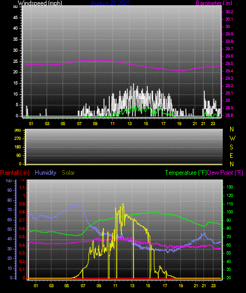Click hour label '15' under the bottom chart
This screenshot has height=293, width=246.
(148, 286)
